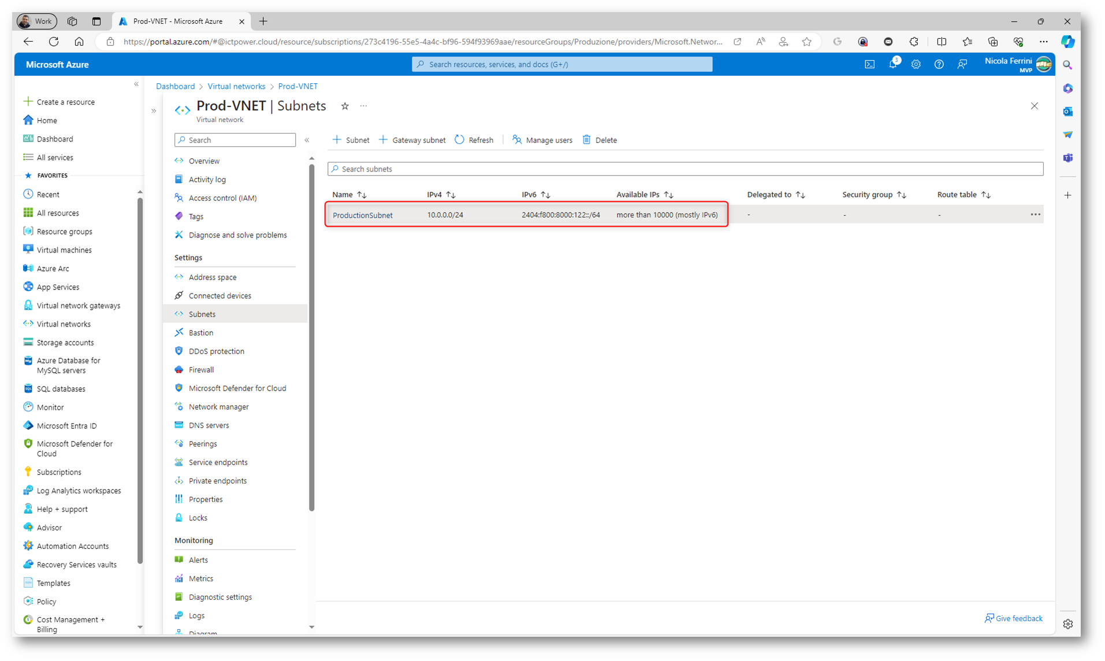
Task: Add a new Subnet button
Action: pos(351,140)
